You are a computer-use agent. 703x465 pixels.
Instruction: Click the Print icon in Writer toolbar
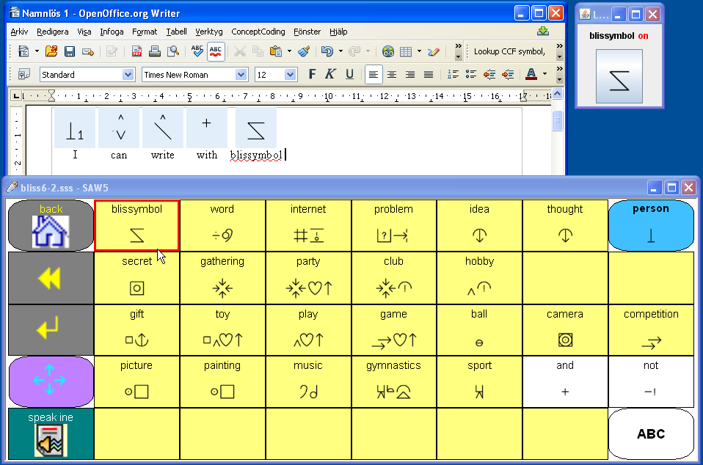[155, 51]
